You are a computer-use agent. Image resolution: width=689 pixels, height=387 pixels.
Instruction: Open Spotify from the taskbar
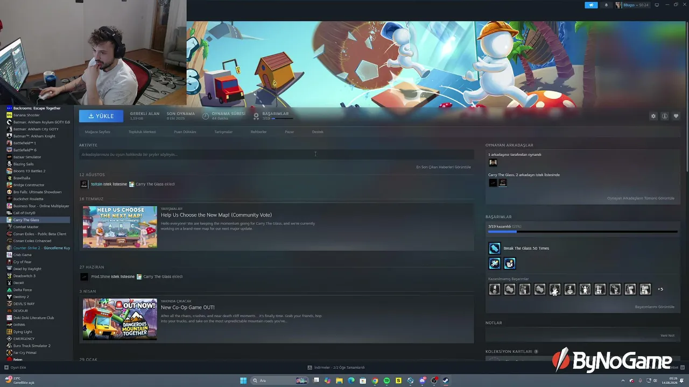click(x=386, y=381)
